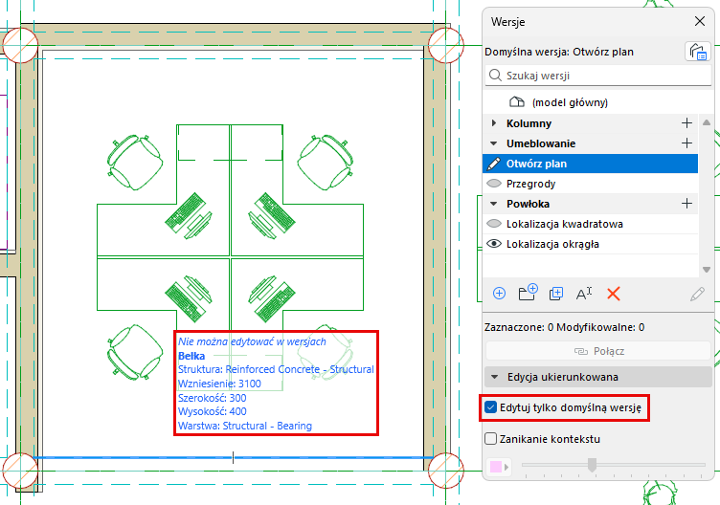Open the pink context fade color swatch

495,467
